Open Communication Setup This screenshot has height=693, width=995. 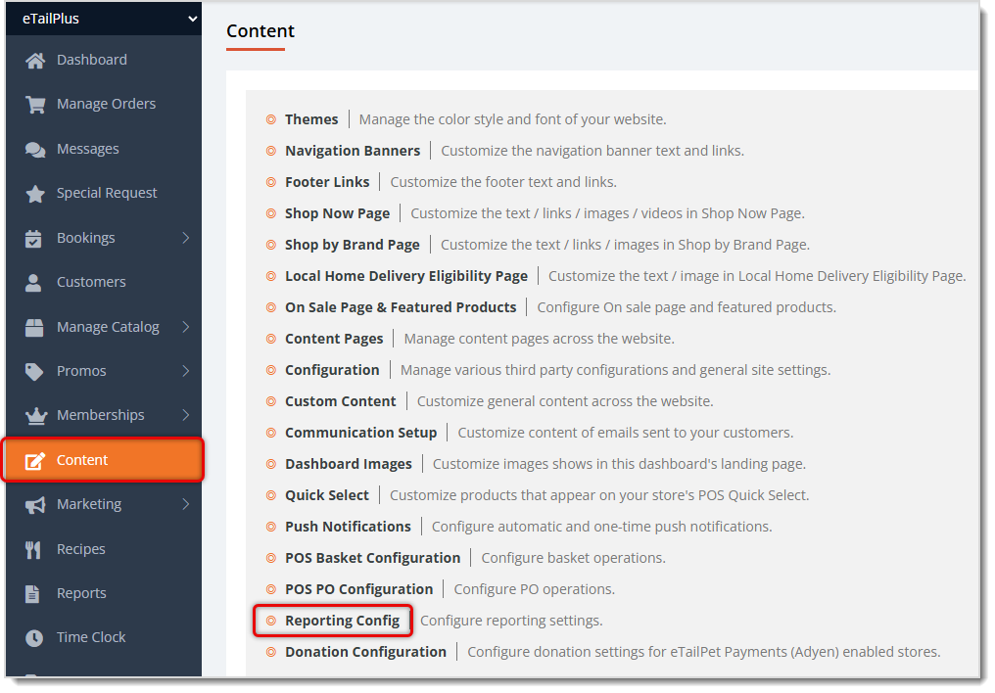pyautogui.click(x=360, y=433)
